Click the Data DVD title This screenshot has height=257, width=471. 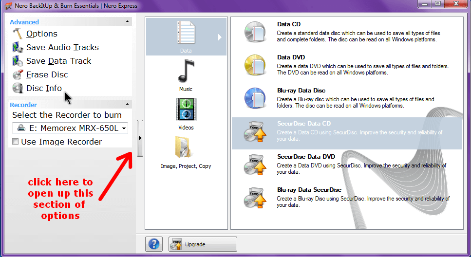[x=291, y=57]
